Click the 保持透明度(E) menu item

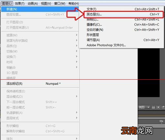40,91
